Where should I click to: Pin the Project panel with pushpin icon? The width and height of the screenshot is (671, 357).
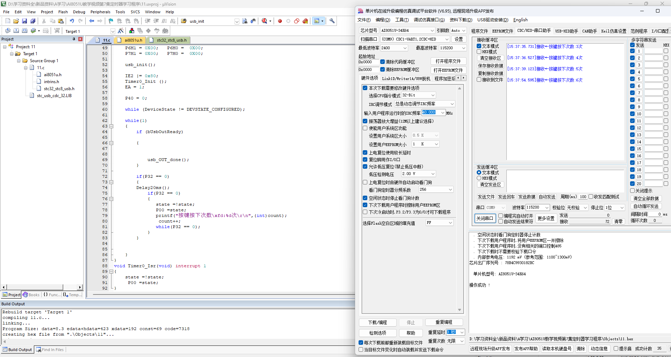(74, 39)
